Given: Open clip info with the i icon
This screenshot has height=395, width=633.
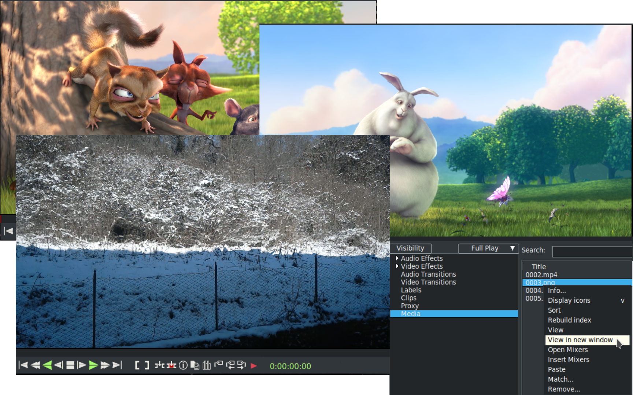Looking at the screenshot, I should (x=183, y=365).
